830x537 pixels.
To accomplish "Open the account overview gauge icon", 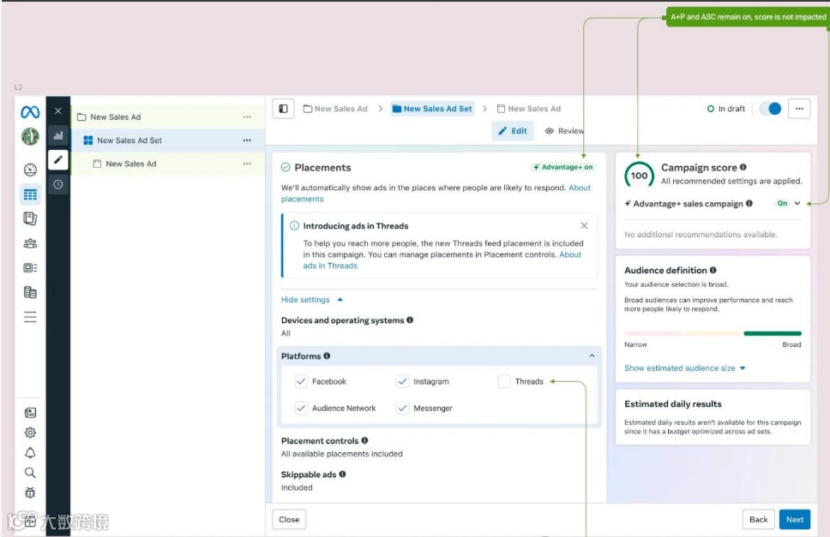I will (30, 170).
